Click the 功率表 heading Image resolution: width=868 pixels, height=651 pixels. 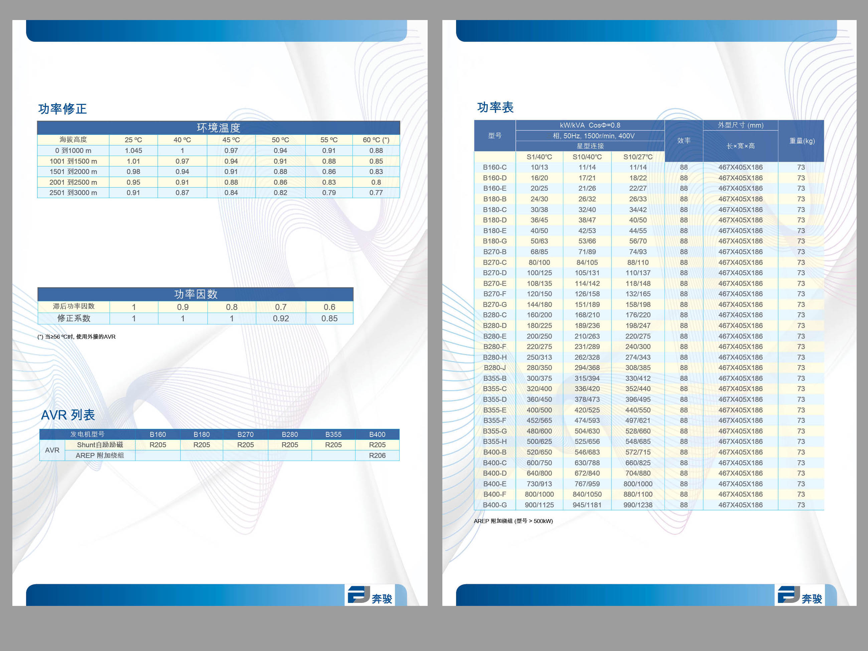tap(495, 107)
